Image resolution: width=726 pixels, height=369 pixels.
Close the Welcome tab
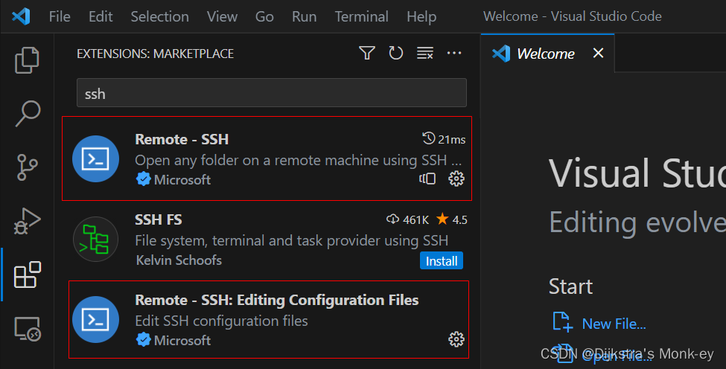598,54
